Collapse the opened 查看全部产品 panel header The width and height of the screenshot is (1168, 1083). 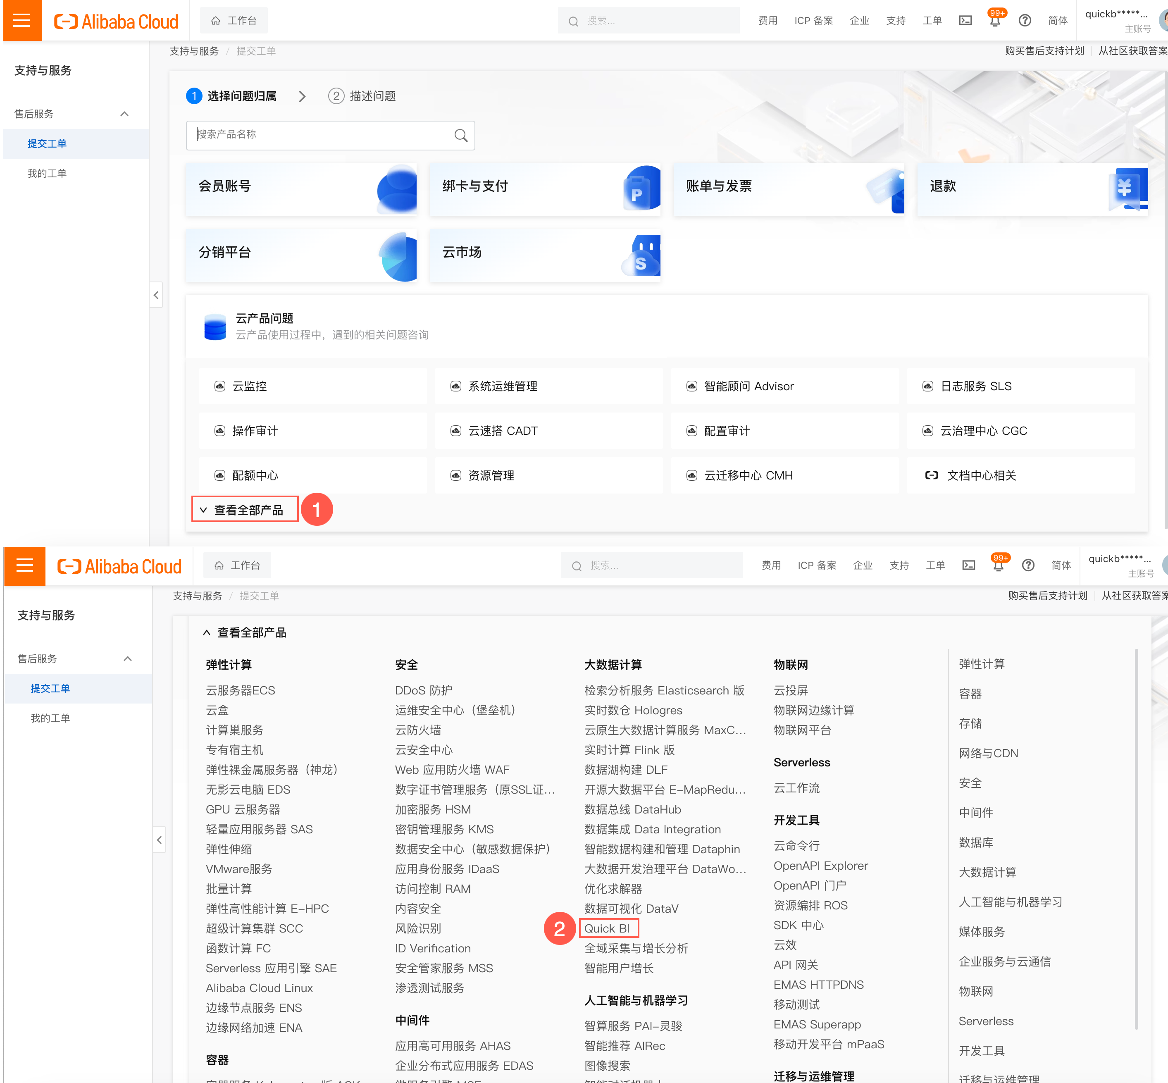[x=245, y=632]
